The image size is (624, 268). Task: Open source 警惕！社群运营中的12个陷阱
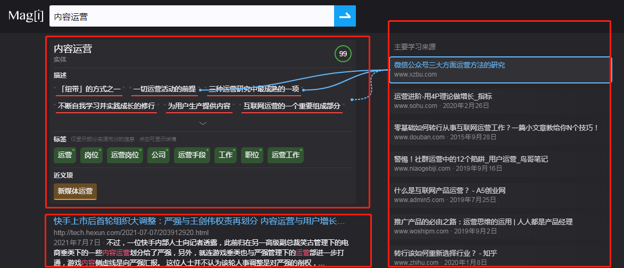(471, 159)
